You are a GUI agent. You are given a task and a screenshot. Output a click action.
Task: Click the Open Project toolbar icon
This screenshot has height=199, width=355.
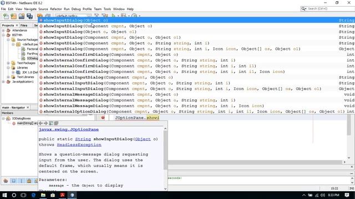(22, 16)
